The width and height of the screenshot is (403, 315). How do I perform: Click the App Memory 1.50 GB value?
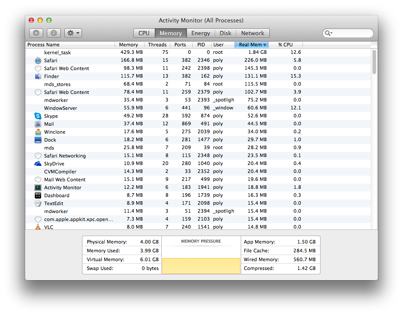pyautogui.click(x=306, y=242)
